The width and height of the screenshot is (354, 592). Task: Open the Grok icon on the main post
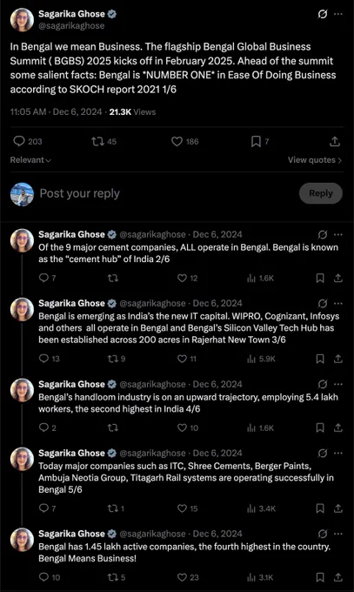[x=323, y=14]
